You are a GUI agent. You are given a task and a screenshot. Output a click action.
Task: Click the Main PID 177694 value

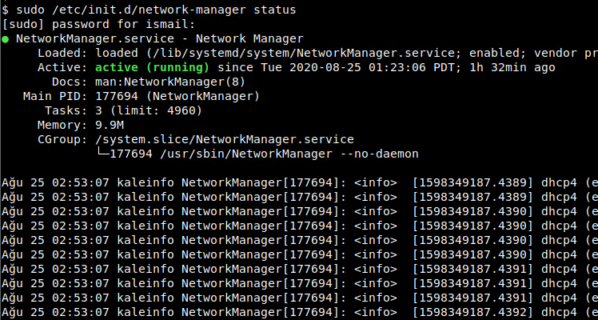click(x=116, y=97)
